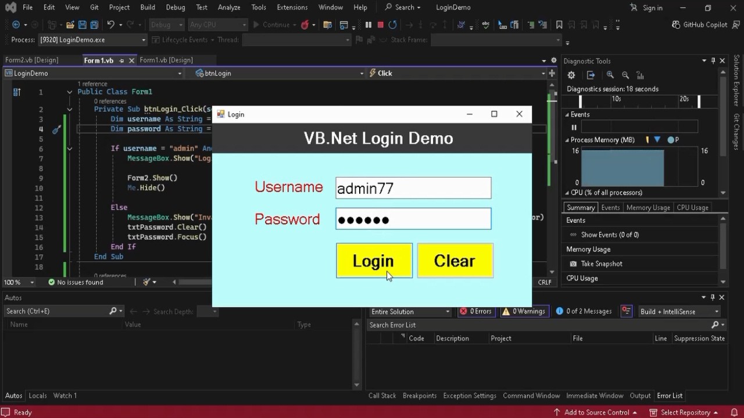Zoom out on the diagnostics timeline
Image resolution: width=744 pixels, height=418 pixels.
625,75
